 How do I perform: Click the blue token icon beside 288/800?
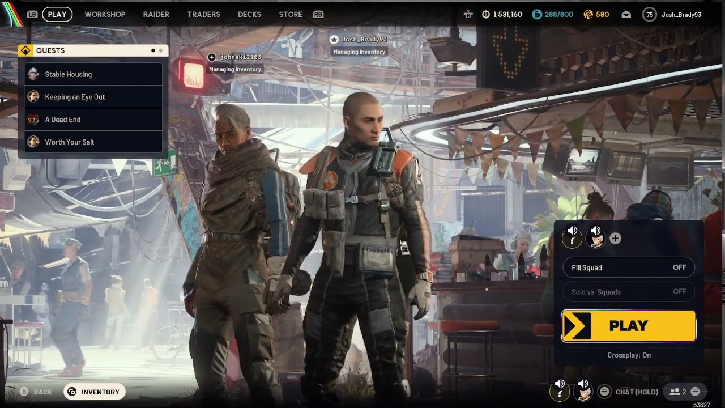click(537, 15)
